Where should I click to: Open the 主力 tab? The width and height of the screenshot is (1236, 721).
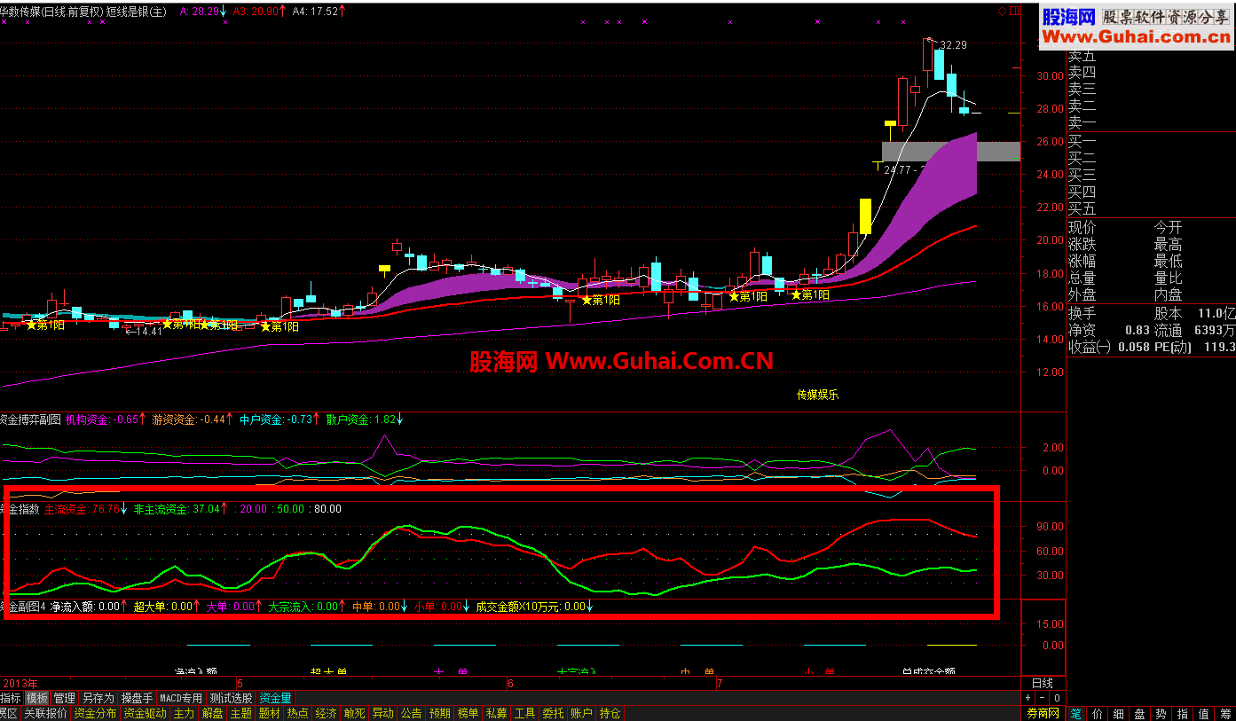click(x=184, y=713)
